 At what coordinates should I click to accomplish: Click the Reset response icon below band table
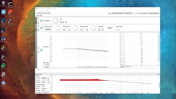coord(126,67)
